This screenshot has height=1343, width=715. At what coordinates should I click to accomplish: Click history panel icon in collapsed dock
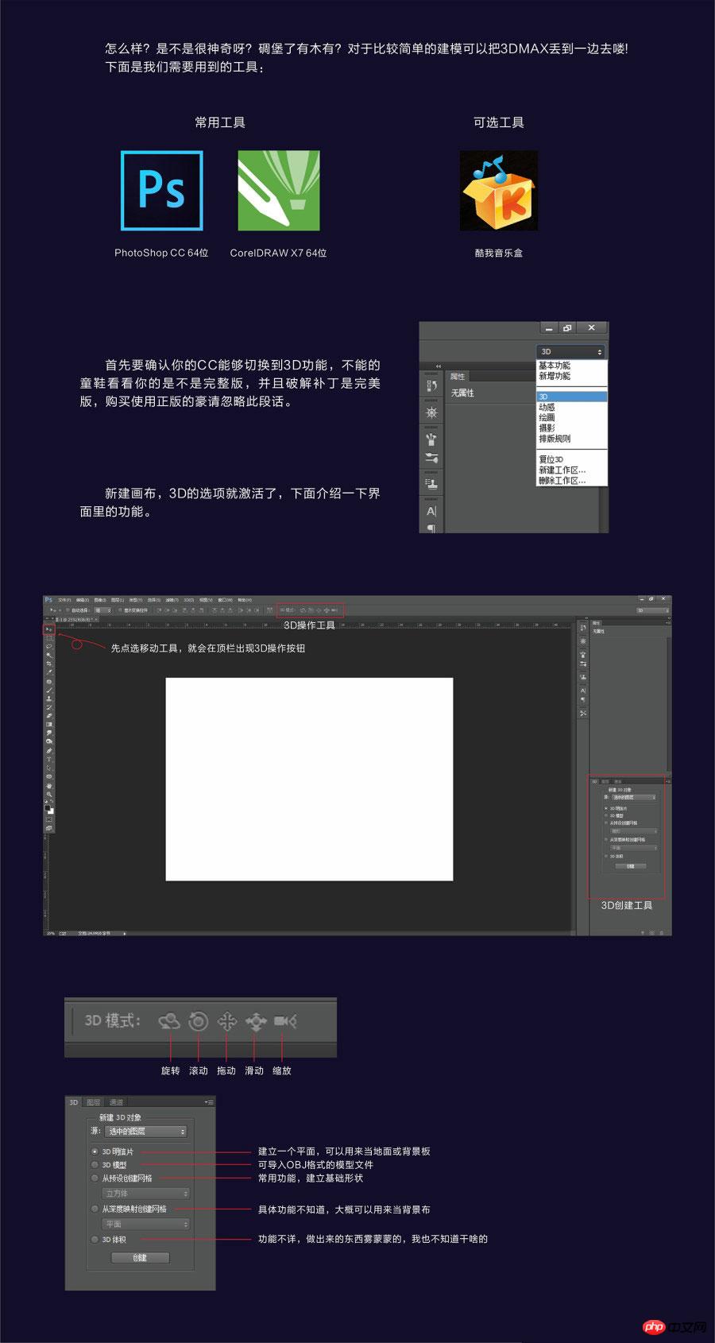click(x=431, y=385)
